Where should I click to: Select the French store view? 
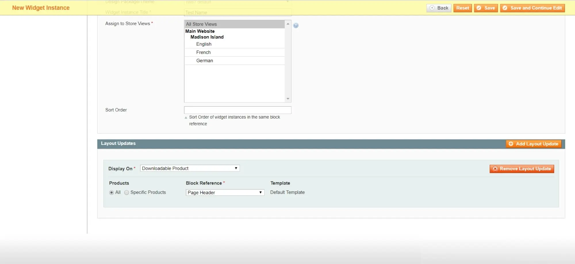pyautogui.click(x=235, y=53)
